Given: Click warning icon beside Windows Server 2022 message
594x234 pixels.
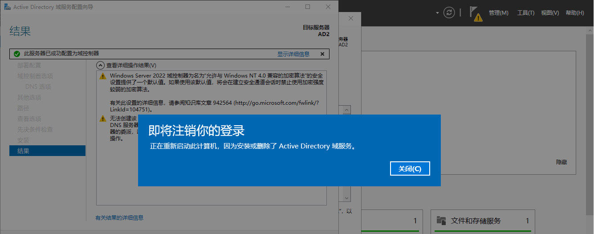Looking at the screenshot, I should coord(103,76).
